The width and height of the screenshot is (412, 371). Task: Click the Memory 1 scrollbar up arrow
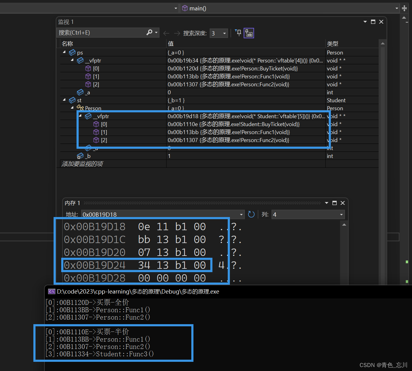click(344, 225)
